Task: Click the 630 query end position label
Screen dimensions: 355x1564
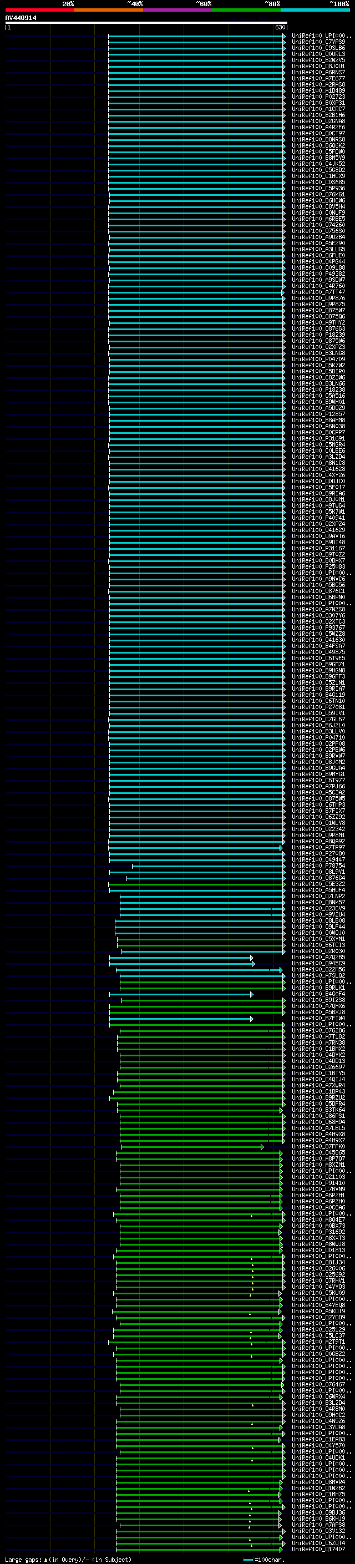Action: 280,27
